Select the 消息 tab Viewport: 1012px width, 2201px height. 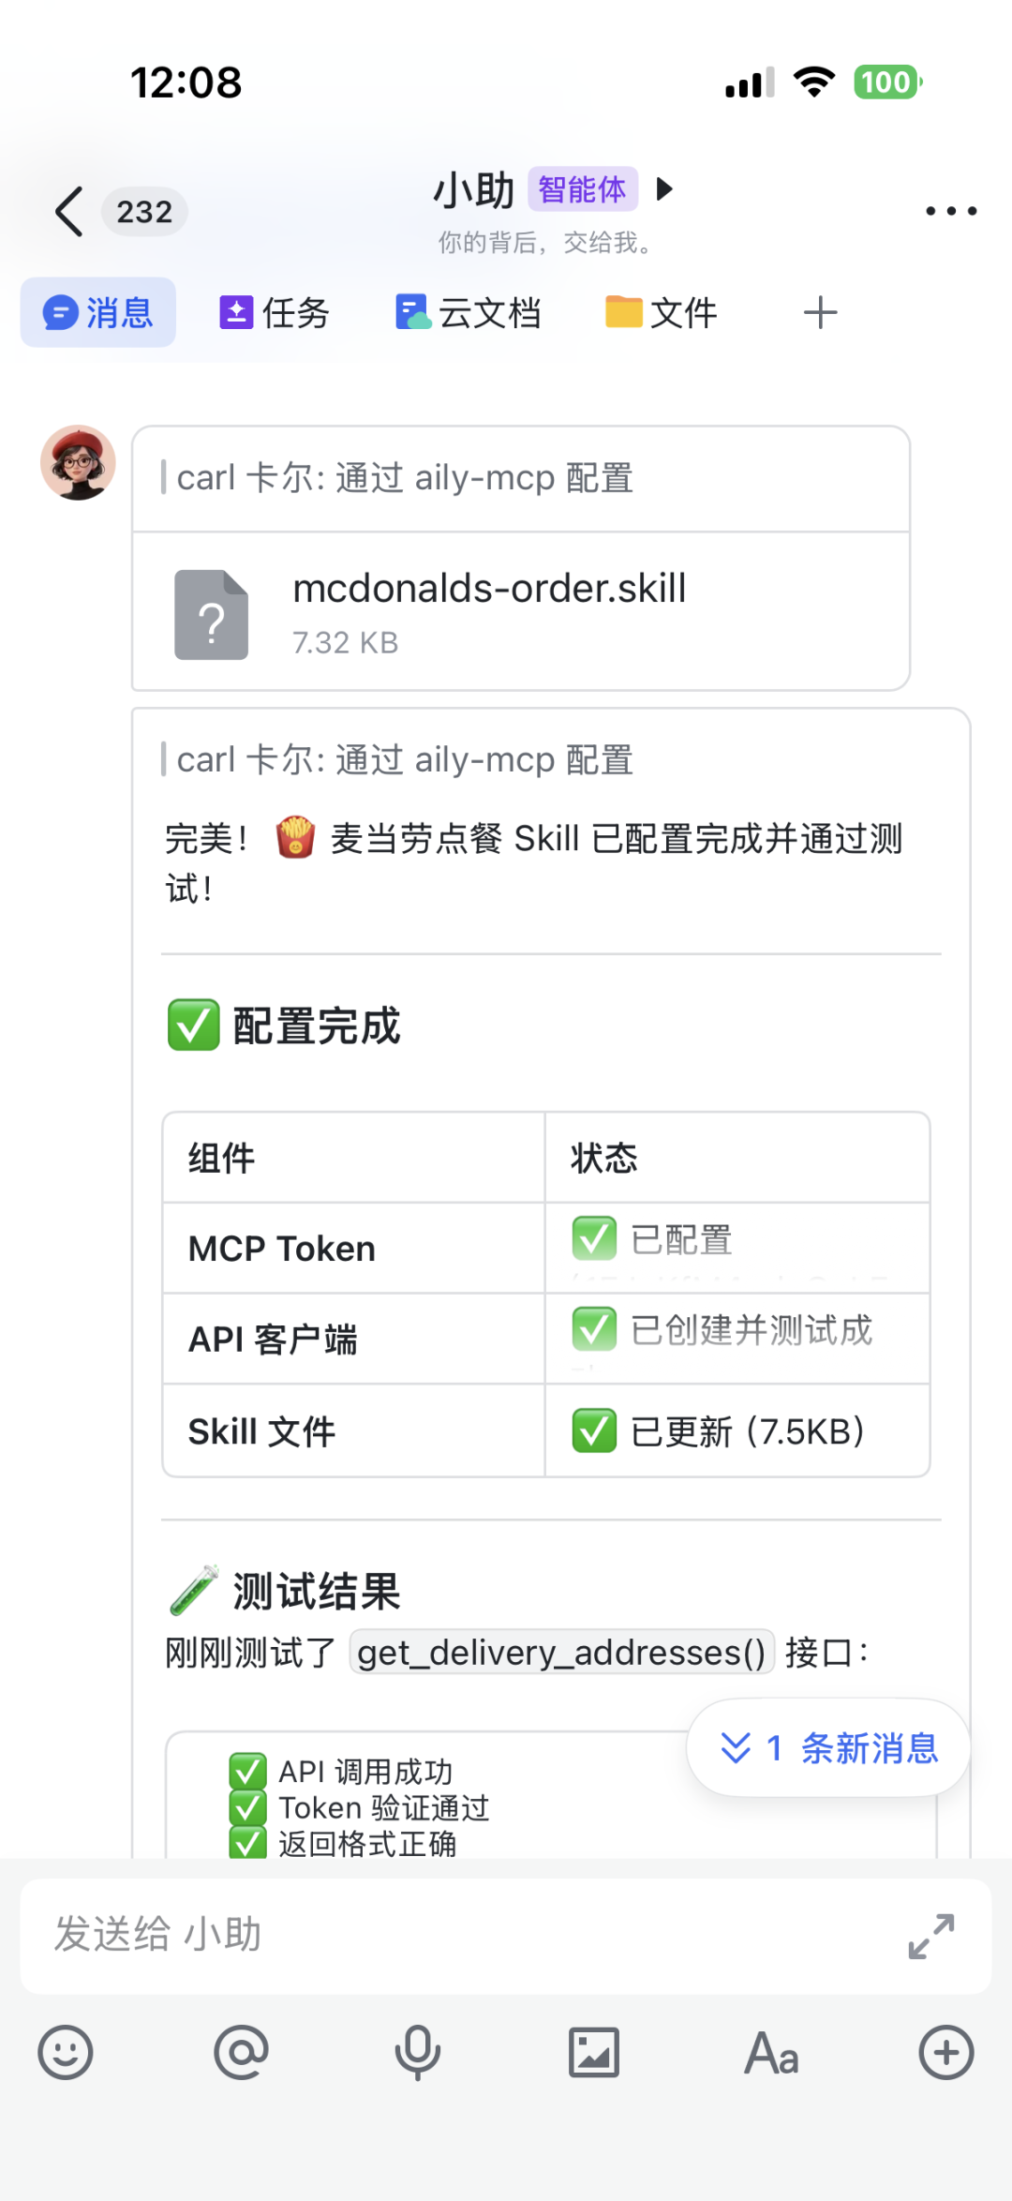click(x=97, y=312)
